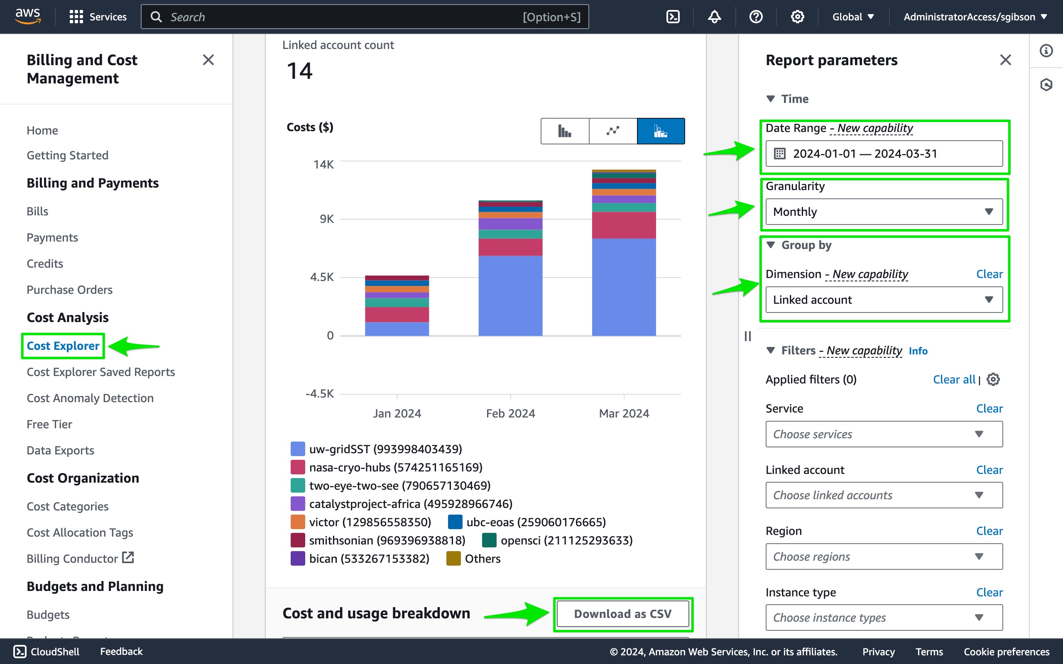Open the Global region dropdown

point(852,17)
